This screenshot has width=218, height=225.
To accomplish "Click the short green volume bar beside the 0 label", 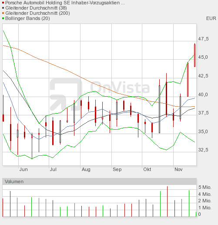I will click(x=196, y=214).
